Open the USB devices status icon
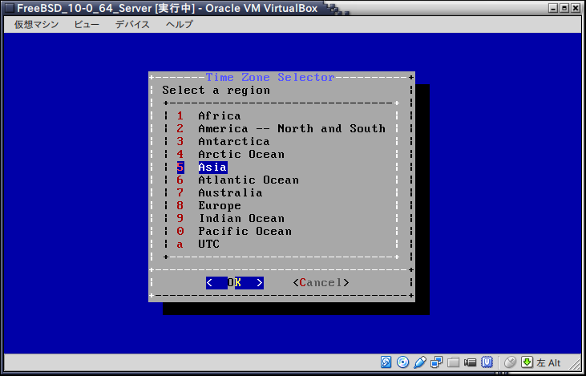Image resolution: width=586 pixels, height=376 pixels. click(421, 362)
